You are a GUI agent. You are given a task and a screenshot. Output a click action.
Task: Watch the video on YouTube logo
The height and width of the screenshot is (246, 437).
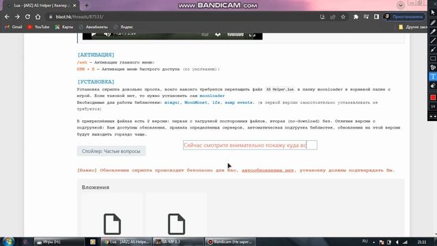pos(235,34)
